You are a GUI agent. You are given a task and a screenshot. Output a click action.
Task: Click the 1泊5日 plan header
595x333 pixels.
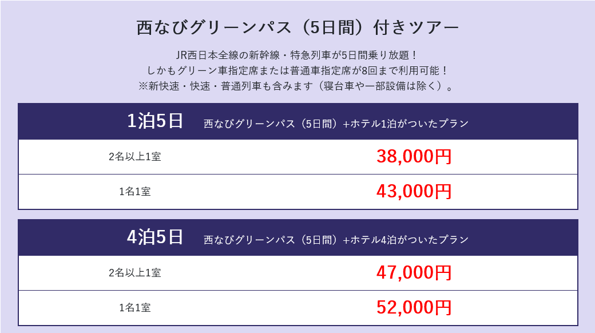point(298,121)
